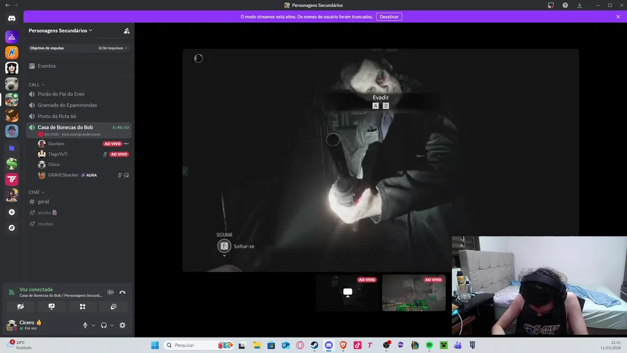Open Brave browser from the taskbar

point(343,345)
